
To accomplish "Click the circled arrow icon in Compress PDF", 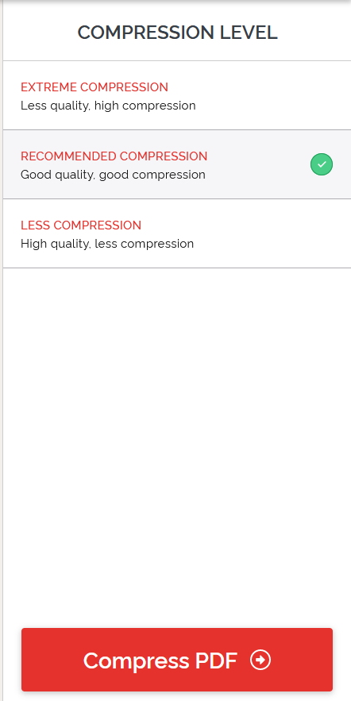I will [x=260, y=660].
